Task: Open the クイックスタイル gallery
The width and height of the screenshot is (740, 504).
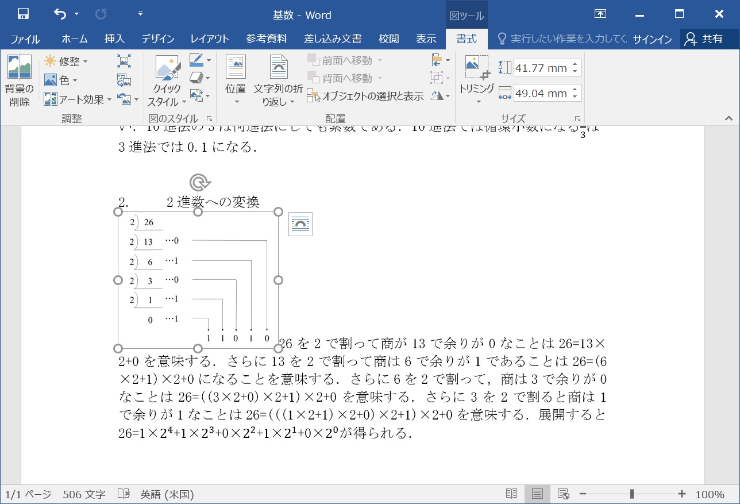Action: coord(167,81)
